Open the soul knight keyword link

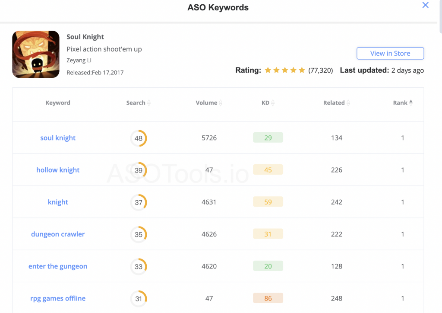pos(58,138)
